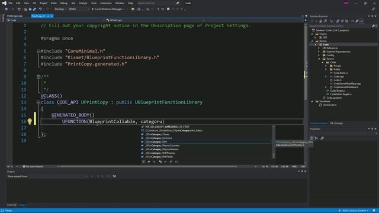The height and width of the screenshot is (213, 379).
Task: Toggle auto-hide pin of Properties panel
Action: tap(372, 129)
